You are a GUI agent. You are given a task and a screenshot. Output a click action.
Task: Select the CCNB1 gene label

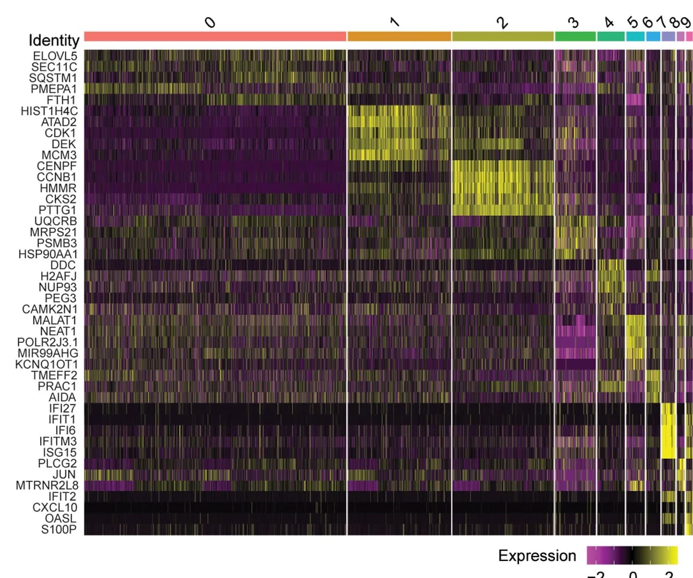point(57,177)
